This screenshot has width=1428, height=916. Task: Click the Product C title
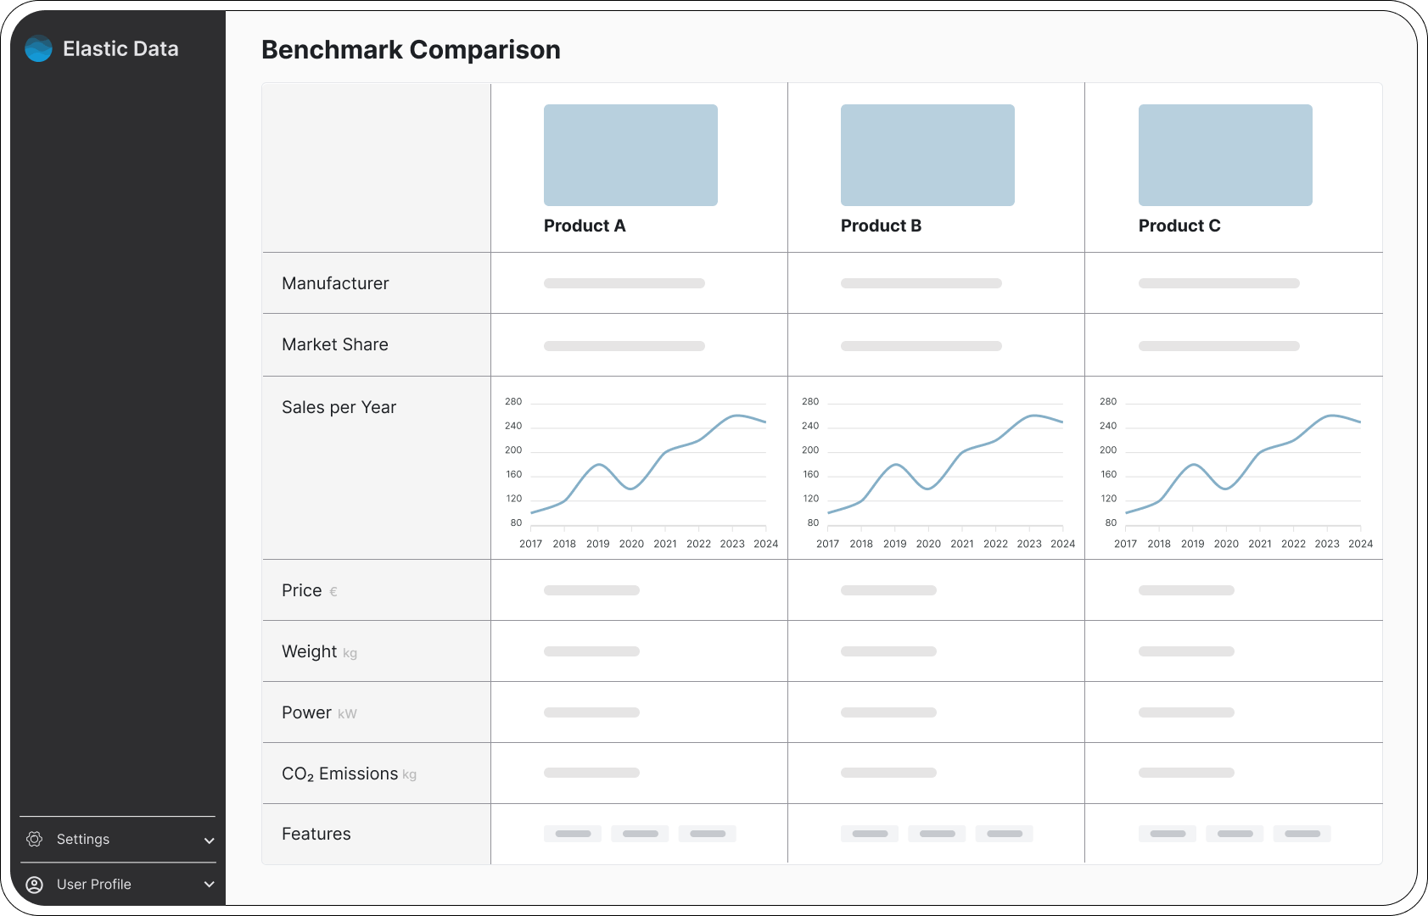(x=1179, y=226)
